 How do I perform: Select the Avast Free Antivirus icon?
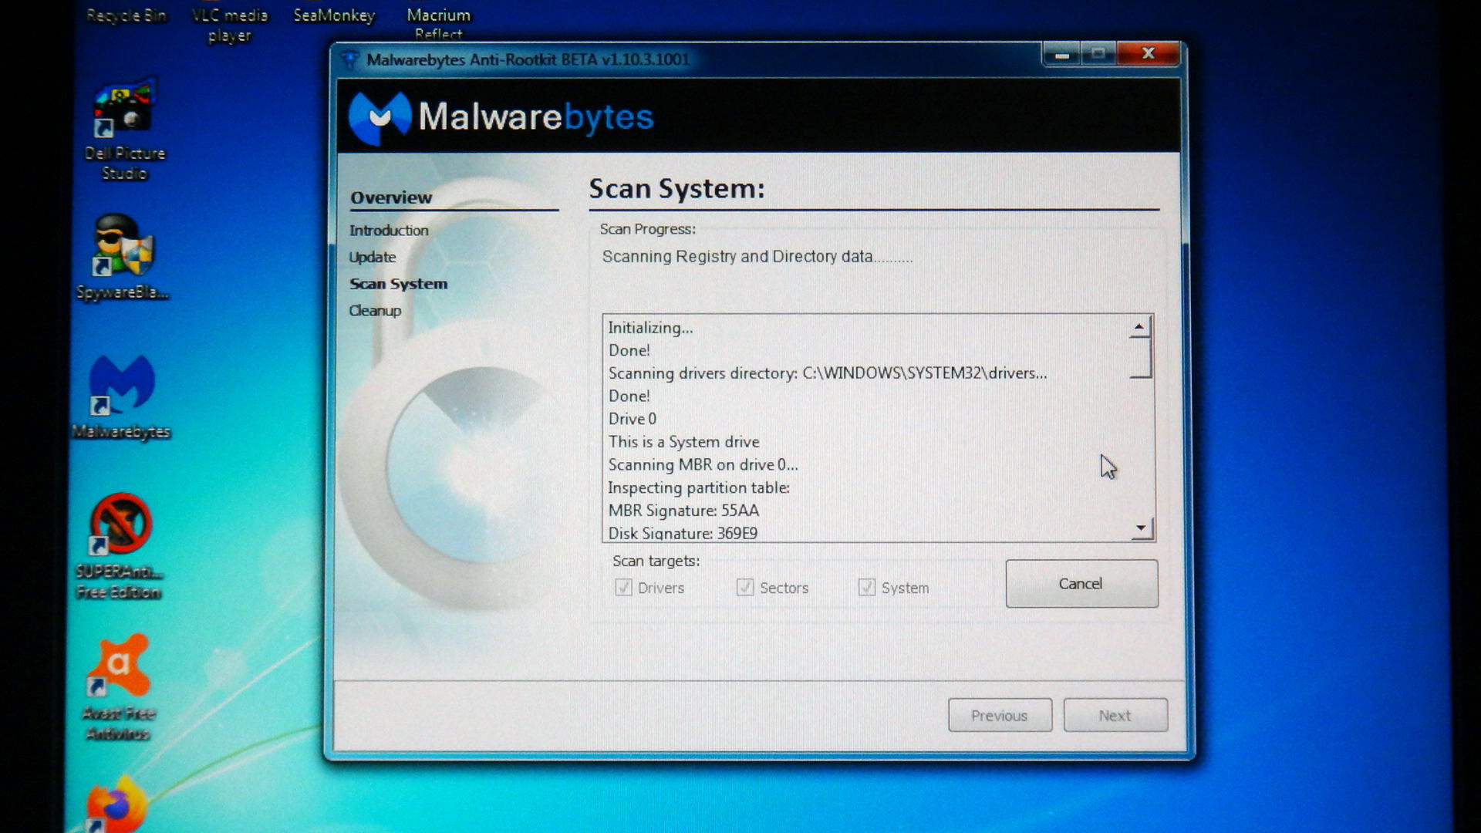click(119, 686)
